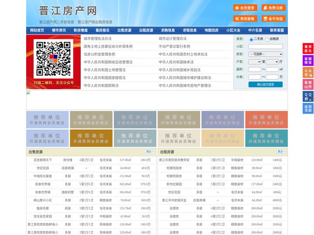Click the 免费注册 free register button
Screen dimensions: 314x235
[273, 8]
